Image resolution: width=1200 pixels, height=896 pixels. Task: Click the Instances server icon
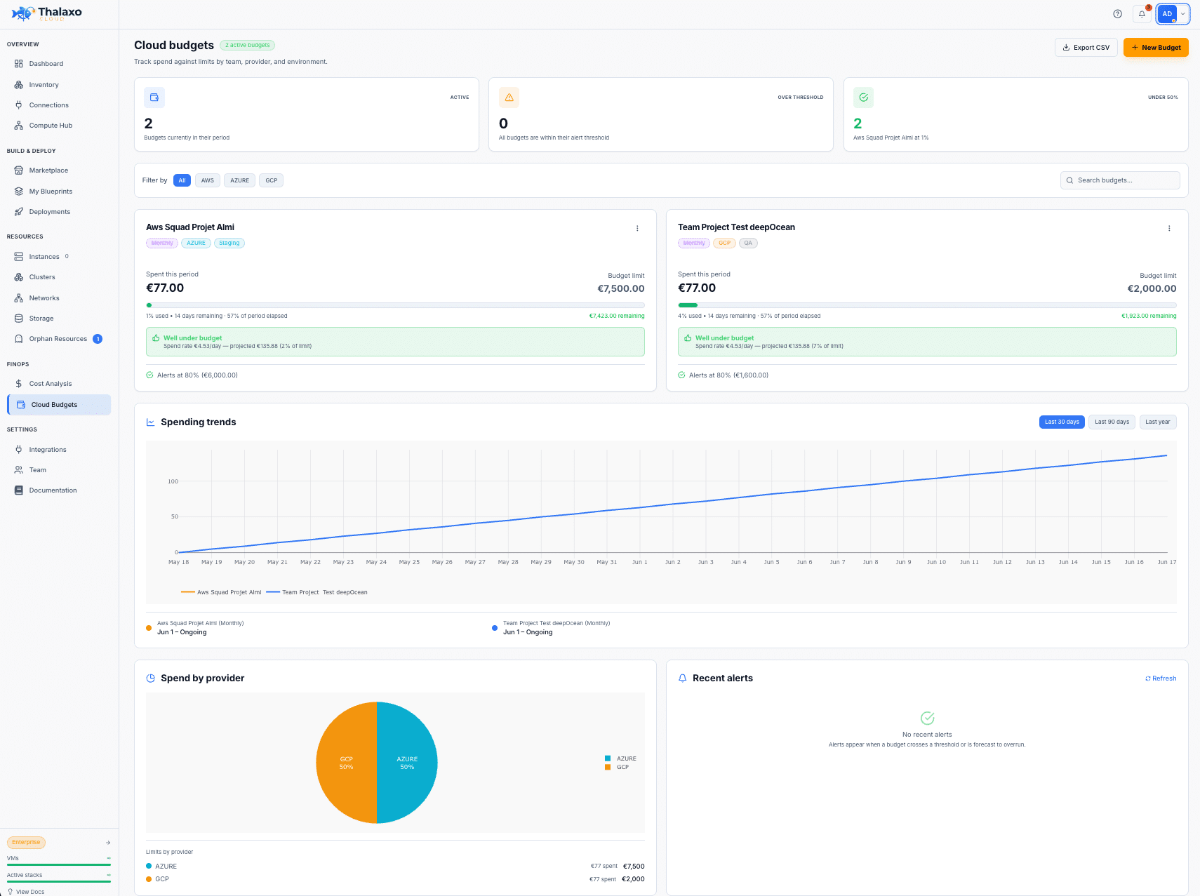(19, 257)
